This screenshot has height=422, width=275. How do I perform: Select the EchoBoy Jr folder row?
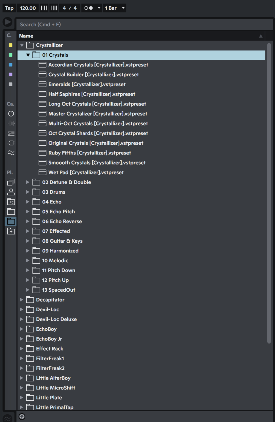coord(141,339)
